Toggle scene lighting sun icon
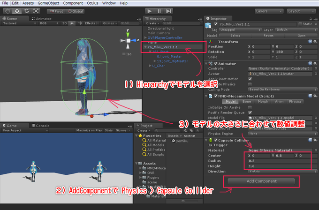 72,23
